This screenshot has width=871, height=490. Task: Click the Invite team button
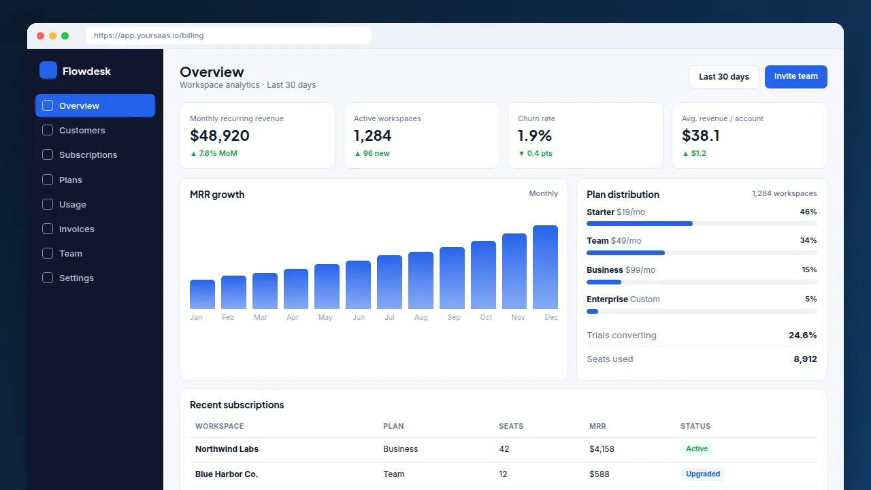pyautogui.click(x=796, y=77)
